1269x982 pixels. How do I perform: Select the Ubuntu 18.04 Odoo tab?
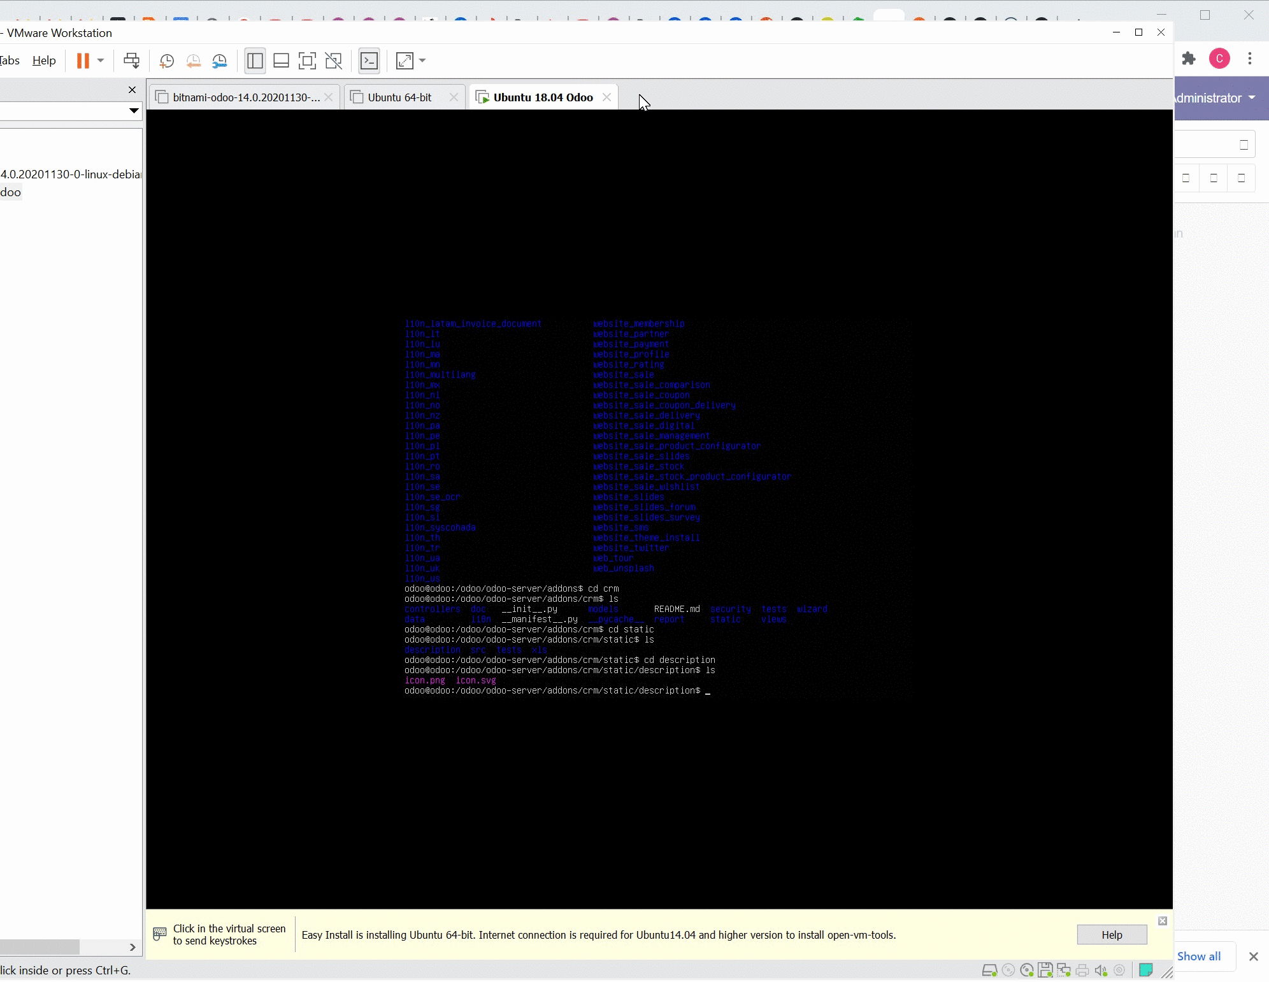543,97
